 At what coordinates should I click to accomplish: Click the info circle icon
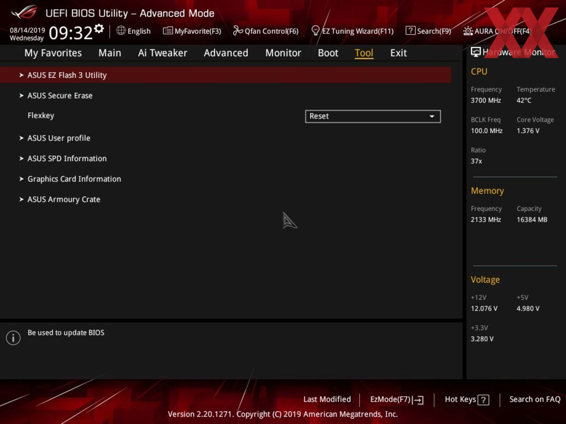point(13,338)
